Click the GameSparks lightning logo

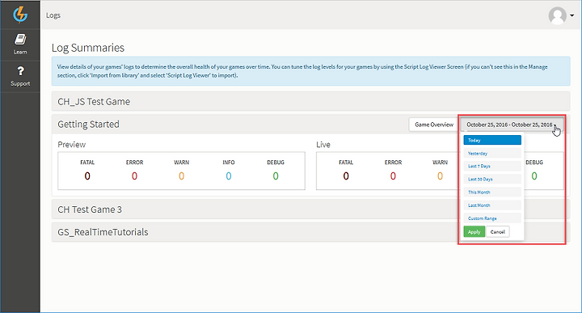(x=20, y=15)
